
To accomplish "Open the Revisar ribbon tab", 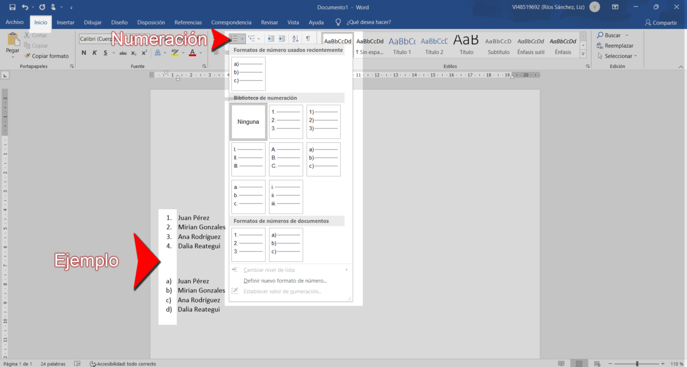I will click(269, 22).
